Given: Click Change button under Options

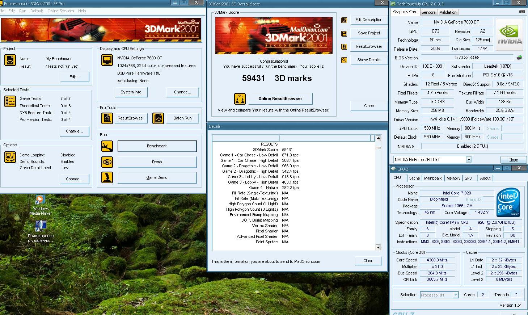Looking at the screenshot, I should (x=74, y=179).
